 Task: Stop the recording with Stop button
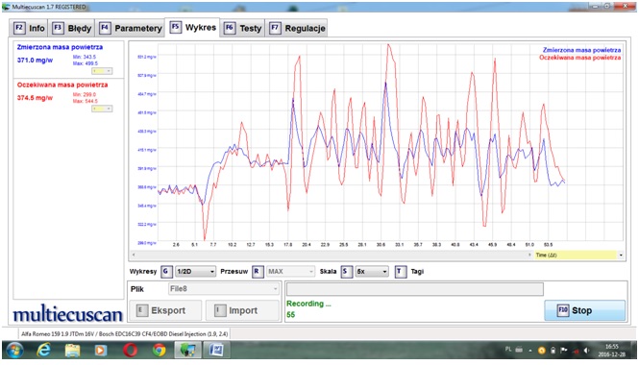coord(584,310)
